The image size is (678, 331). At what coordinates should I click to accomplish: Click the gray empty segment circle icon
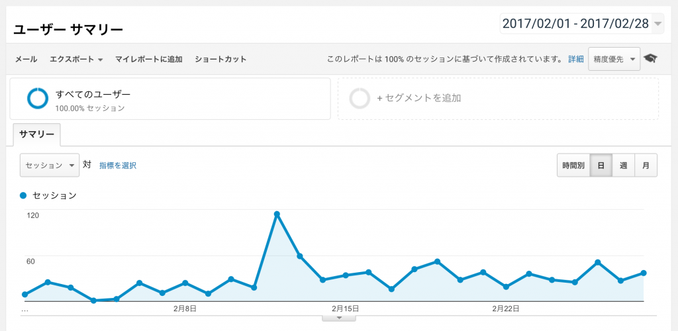click(360, 98)
